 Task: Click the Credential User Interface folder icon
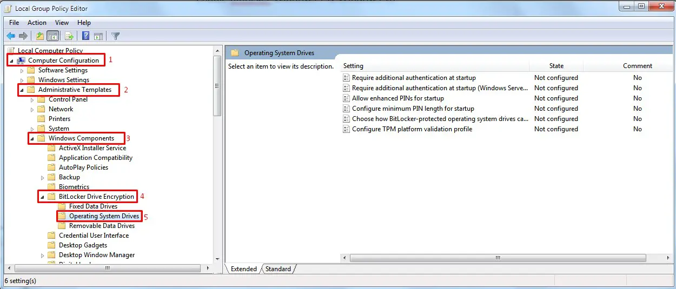pos(52,236)
